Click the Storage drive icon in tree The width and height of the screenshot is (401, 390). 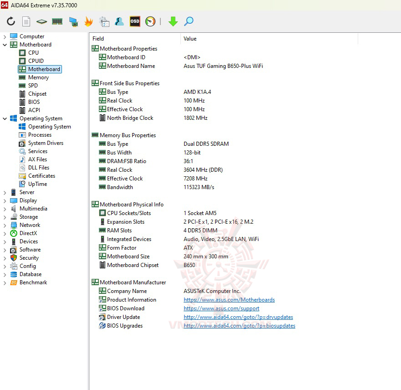pyautogui.click(x=14, y=217)
